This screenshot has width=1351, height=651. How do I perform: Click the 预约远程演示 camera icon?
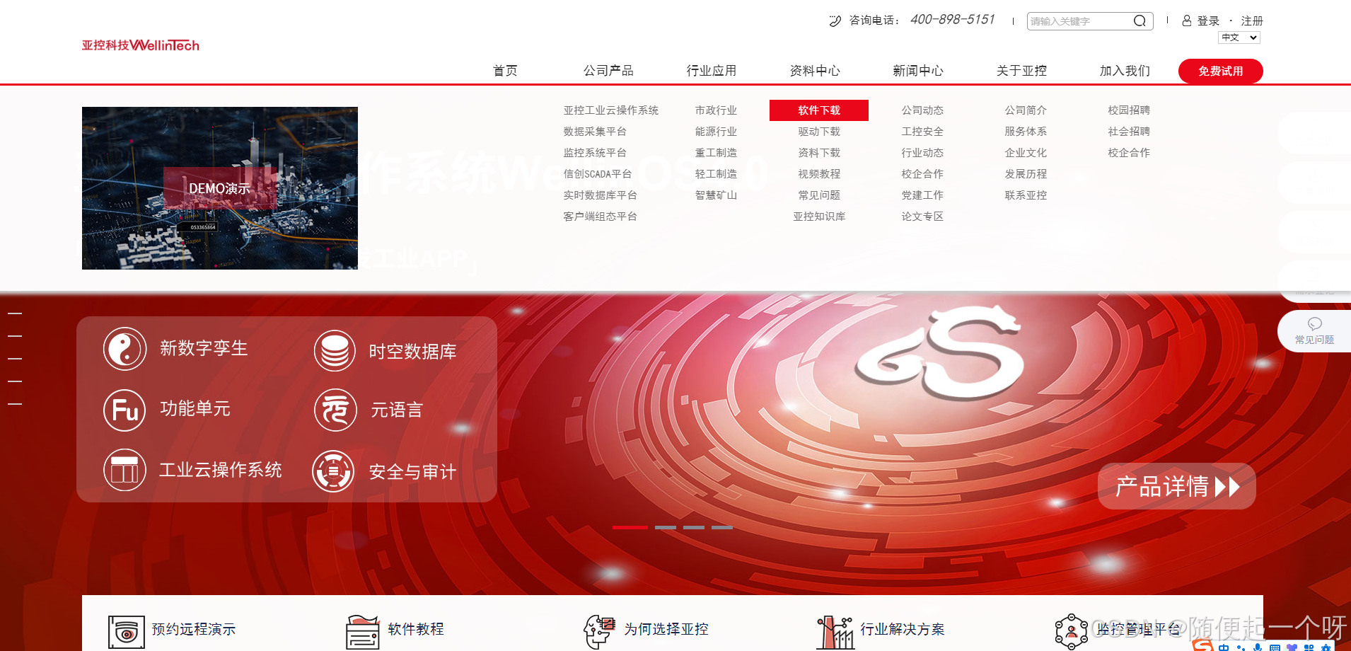tap(126, 630)
